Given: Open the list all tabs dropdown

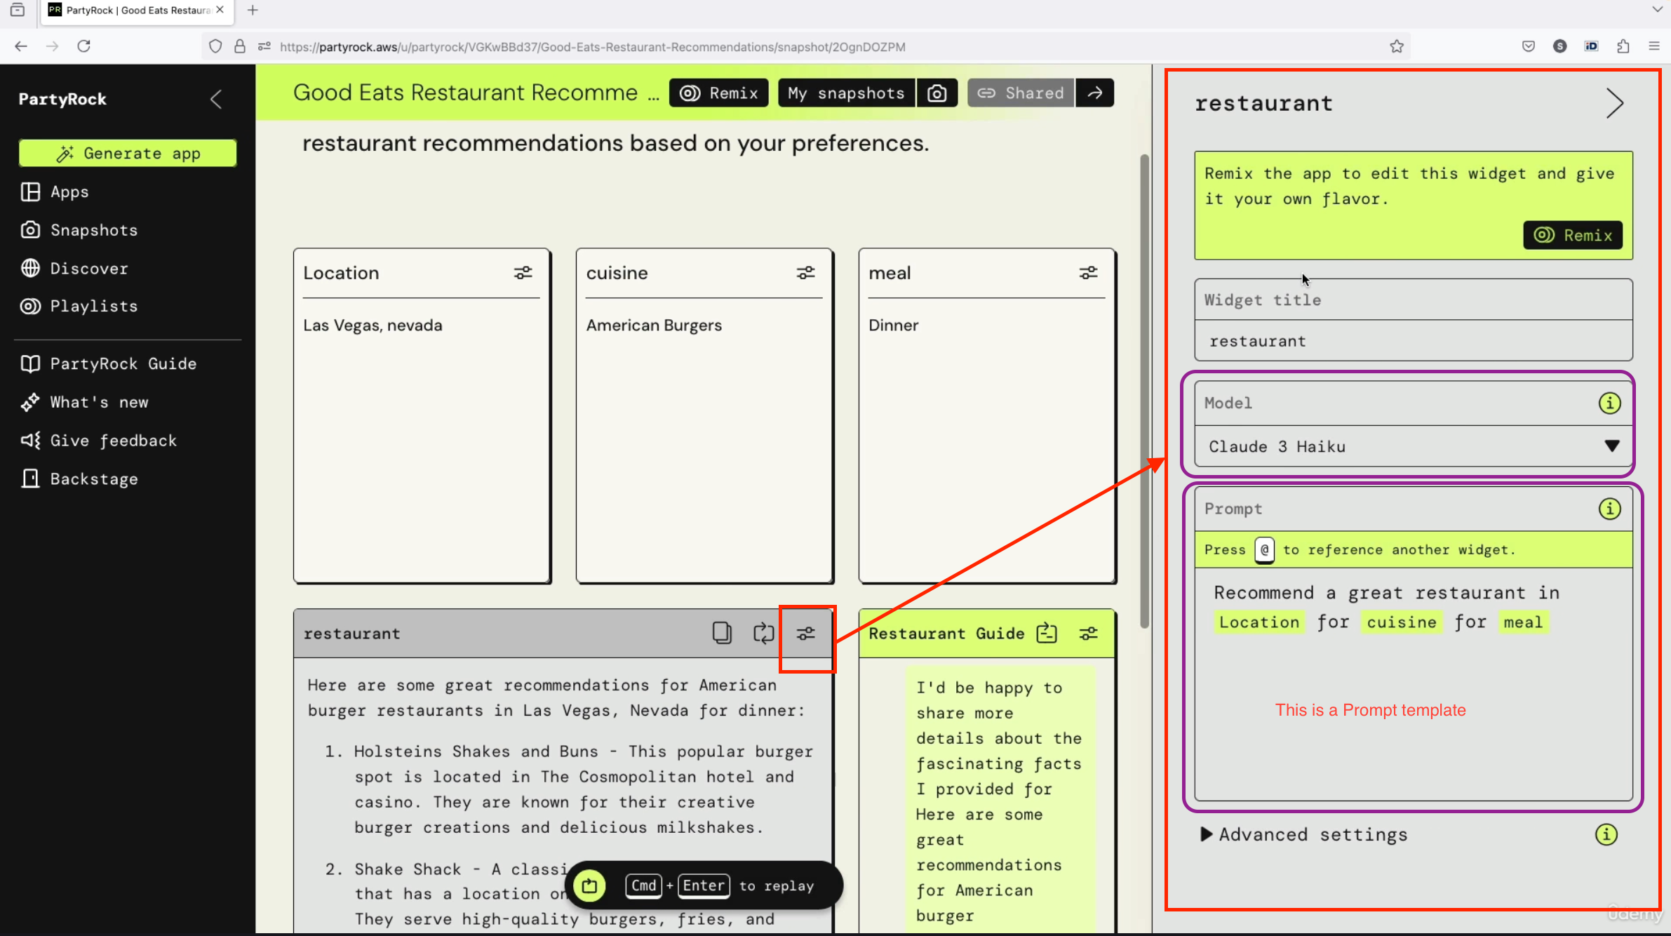Looking at the screenshot, I should 1657,10.
